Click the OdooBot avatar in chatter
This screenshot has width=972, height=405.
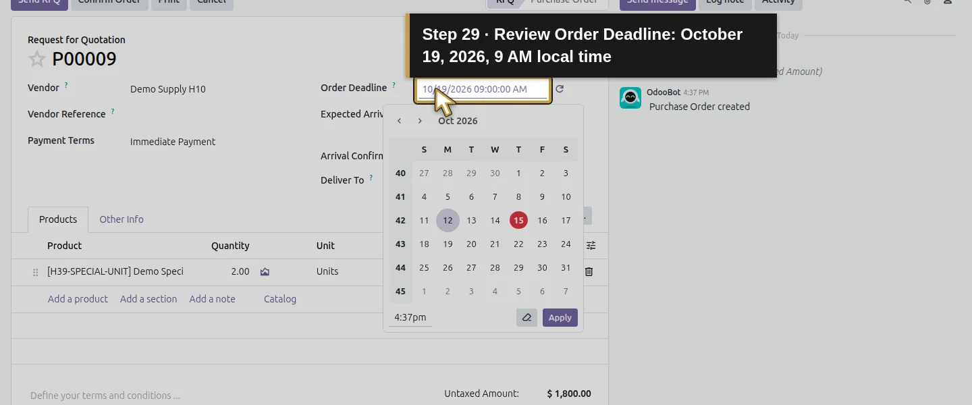[630, 98]
